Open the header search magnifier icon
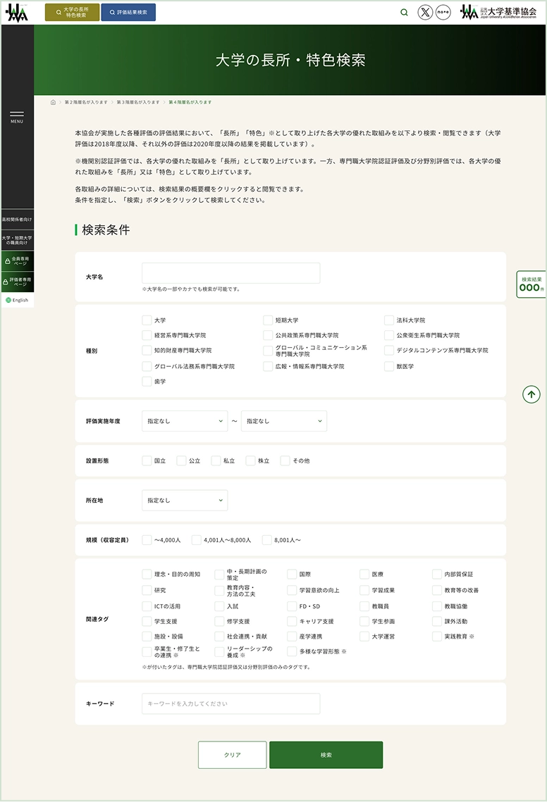547x802 pixels. tap(404, 12)
